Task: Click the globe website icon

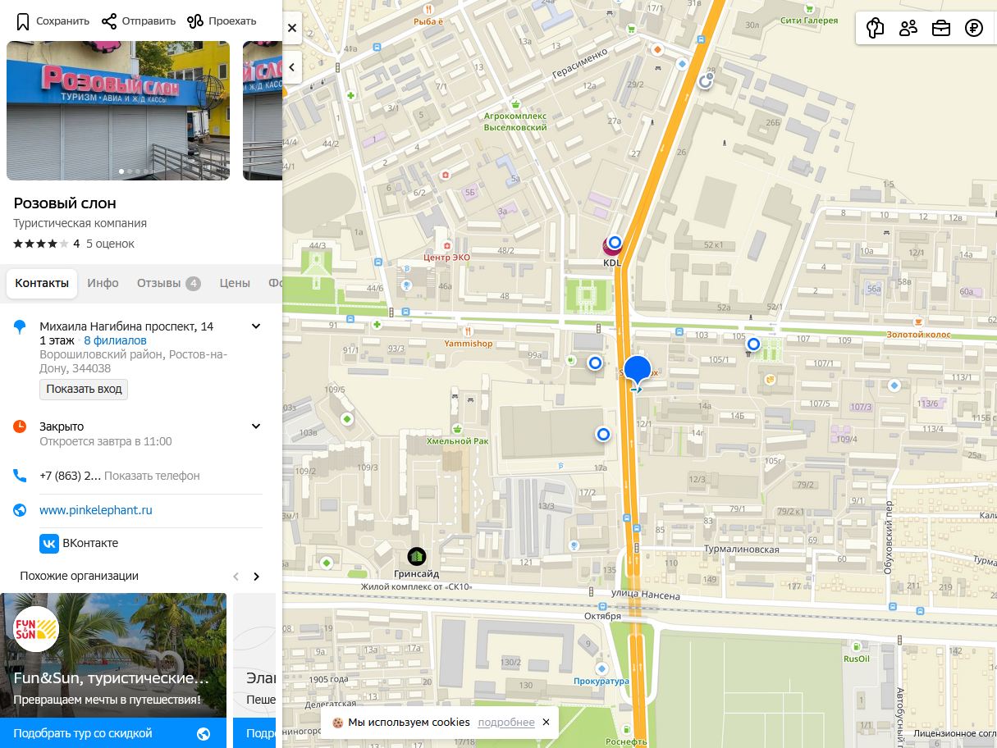Action: pyautogui.click(x=21, y=510)
